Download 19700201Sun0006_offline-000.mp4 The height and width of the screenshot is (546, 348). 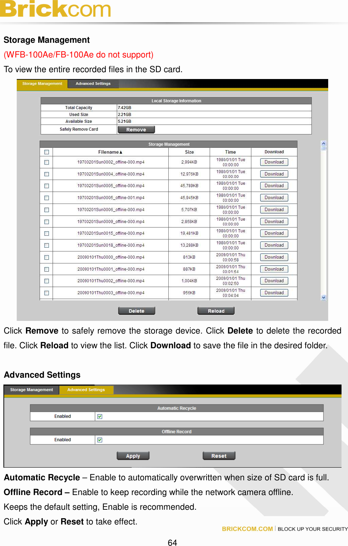coord(274,210)
